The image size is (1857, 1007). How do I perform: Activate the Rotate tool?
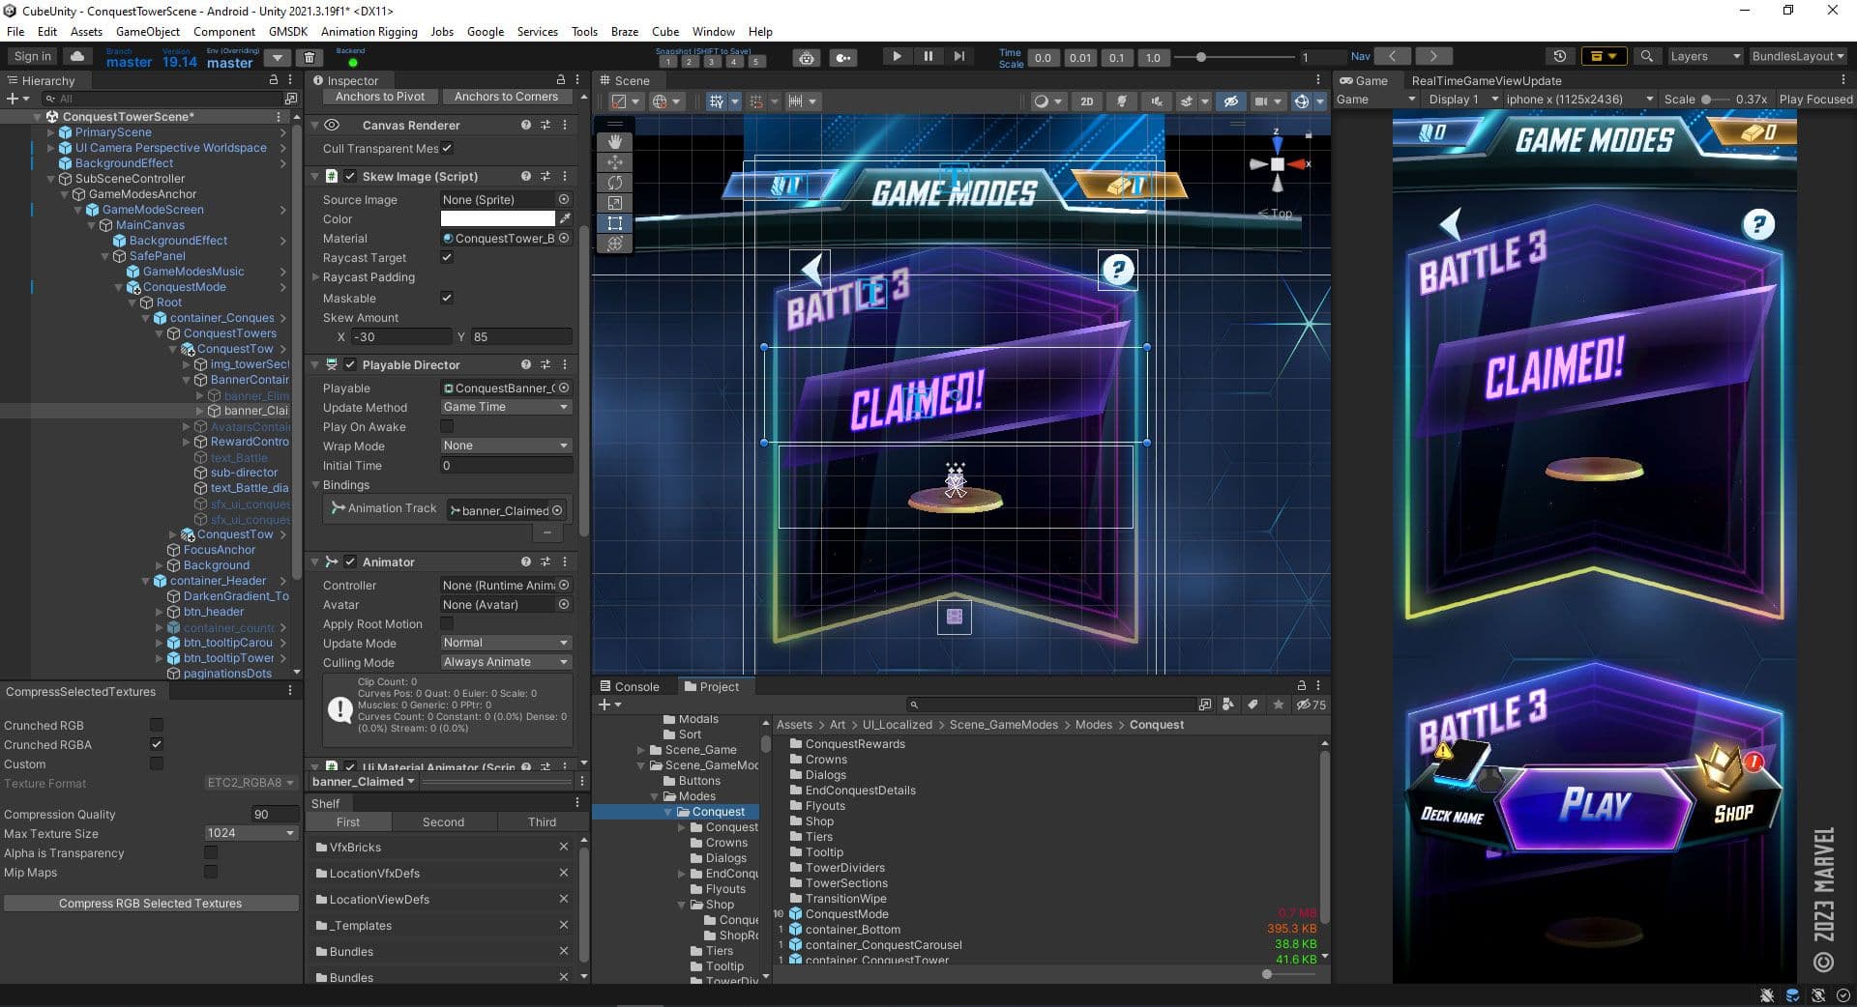(616, 182)
